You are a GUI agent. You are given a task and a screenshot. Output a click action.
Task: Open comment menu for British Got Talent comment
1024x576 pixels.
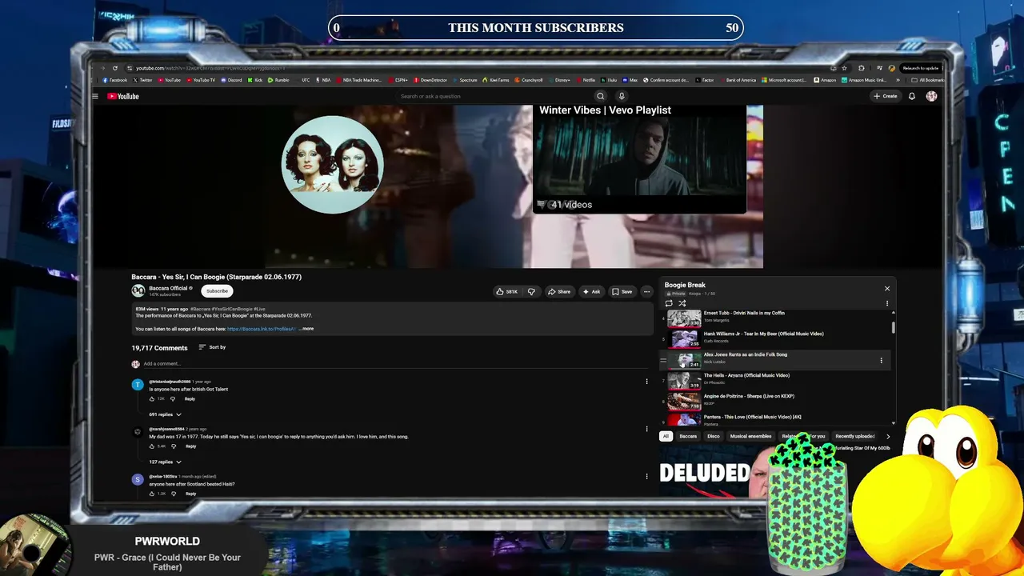click(646, 382)
